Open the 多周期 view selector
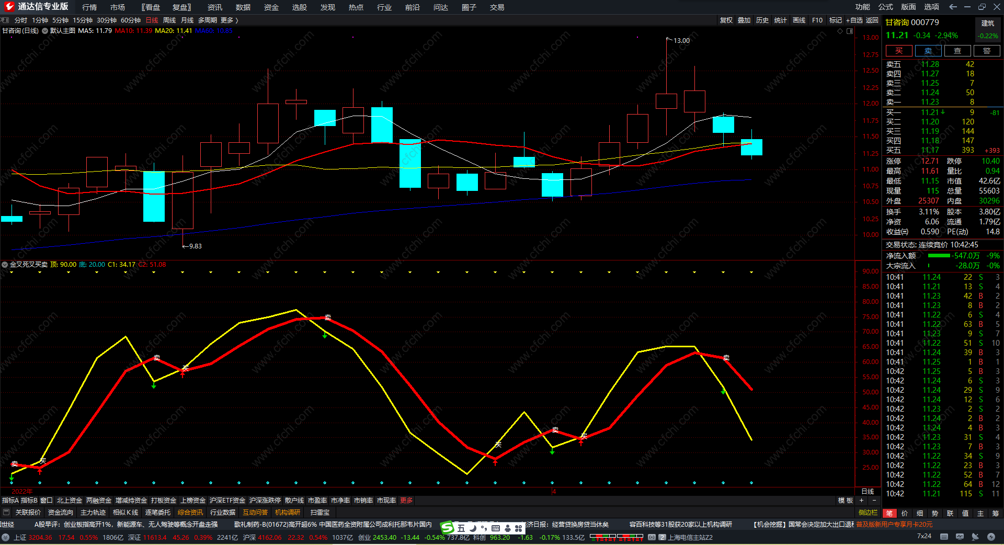The width and height of the screenshot is (1004, 545). (x=208, y=20)
